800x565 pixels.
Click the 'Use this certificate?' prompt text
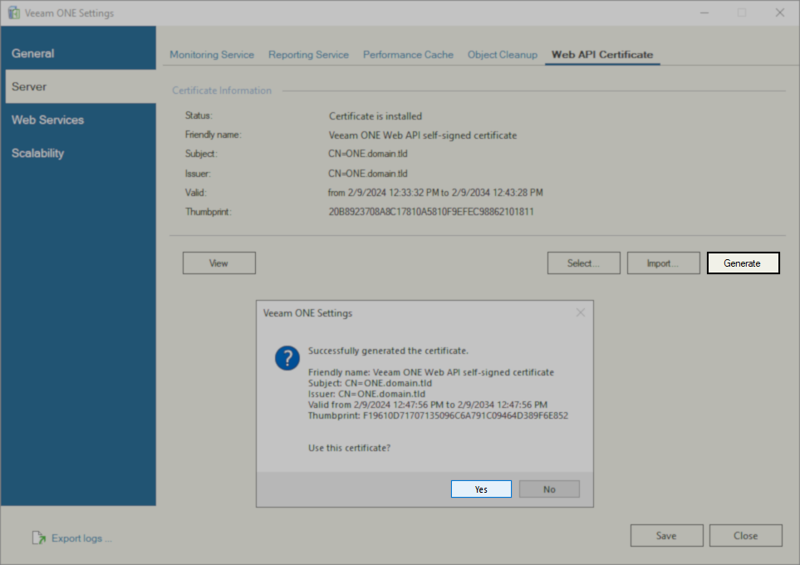349,448
